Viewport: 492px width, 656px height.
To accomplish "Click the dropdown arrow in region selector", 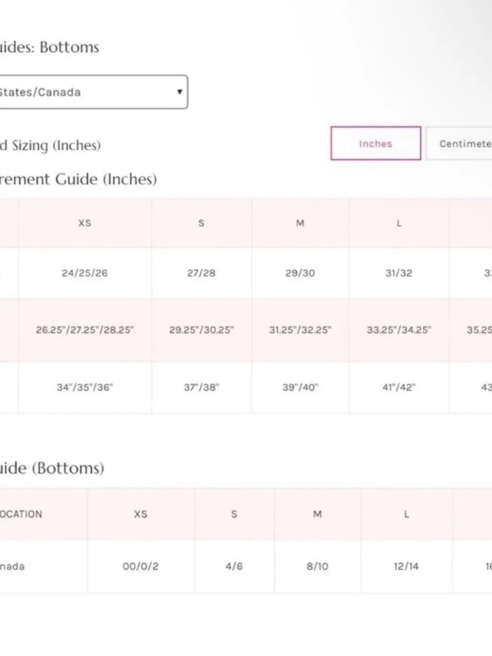I will click(x=179, y=92).
